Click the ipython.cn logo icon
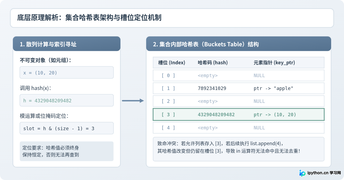 (302, 173)
